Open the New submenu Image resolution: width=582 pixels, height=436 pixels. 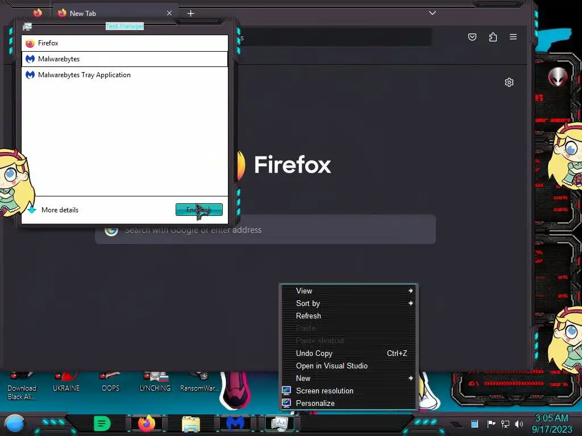click(x=349, y=378)
